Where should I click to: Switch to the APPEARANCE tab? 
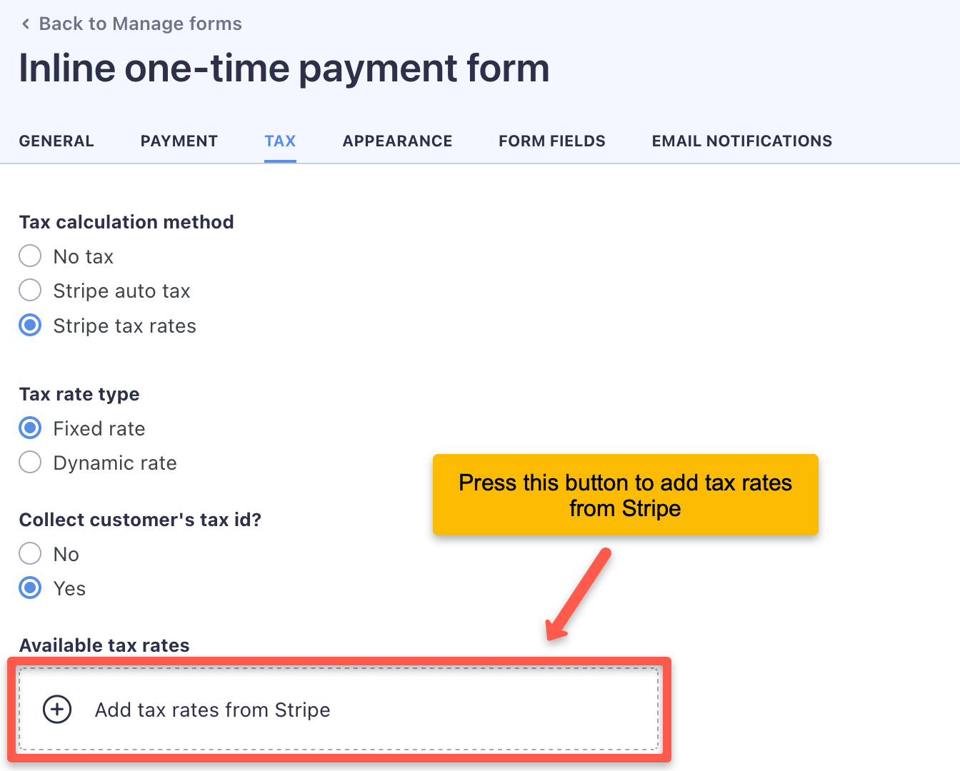click(397, 141)
